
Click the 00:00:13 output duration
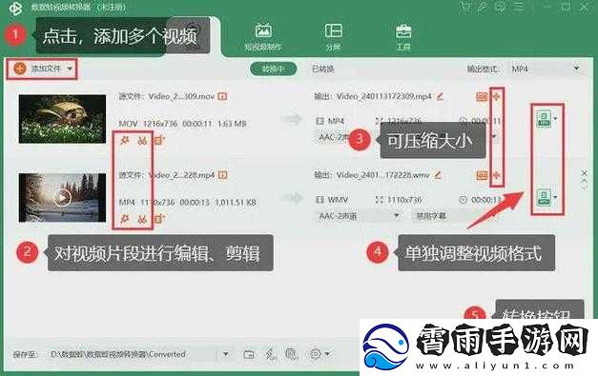tap(485, 199)
